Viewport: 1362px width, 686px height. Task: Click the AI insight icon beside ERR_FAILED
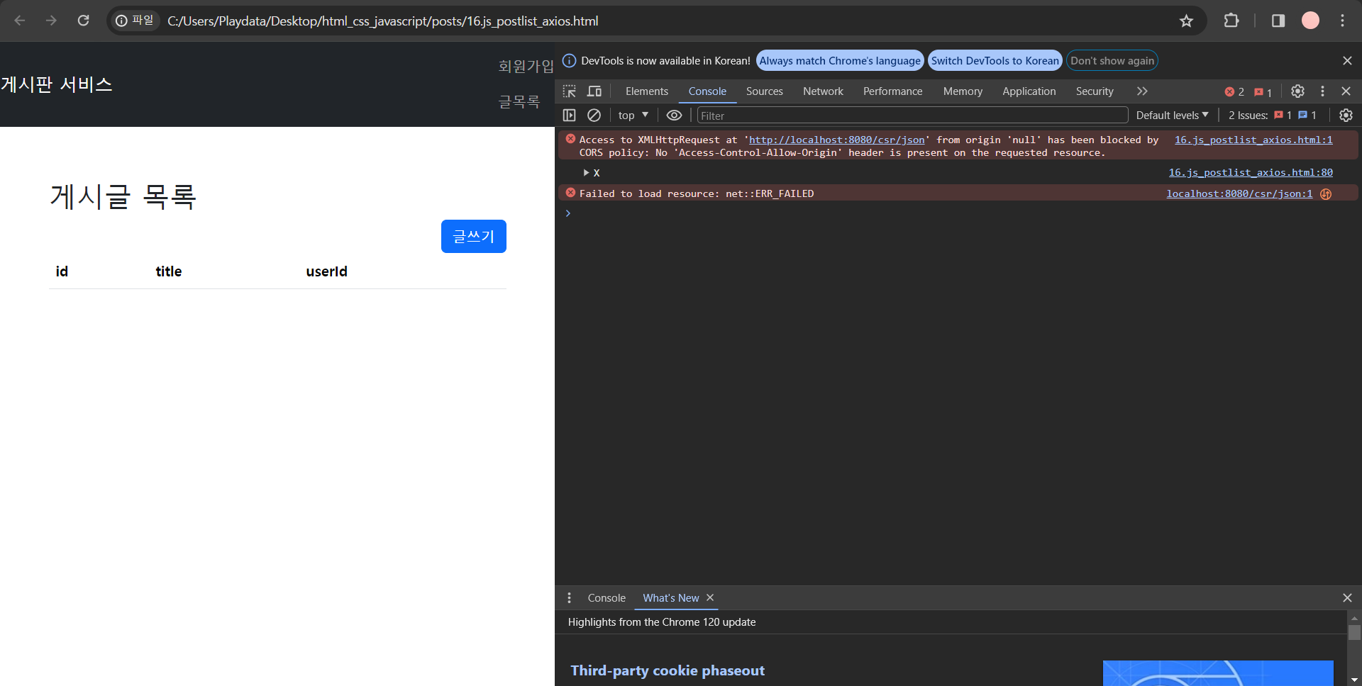[x=1325, y=194]
